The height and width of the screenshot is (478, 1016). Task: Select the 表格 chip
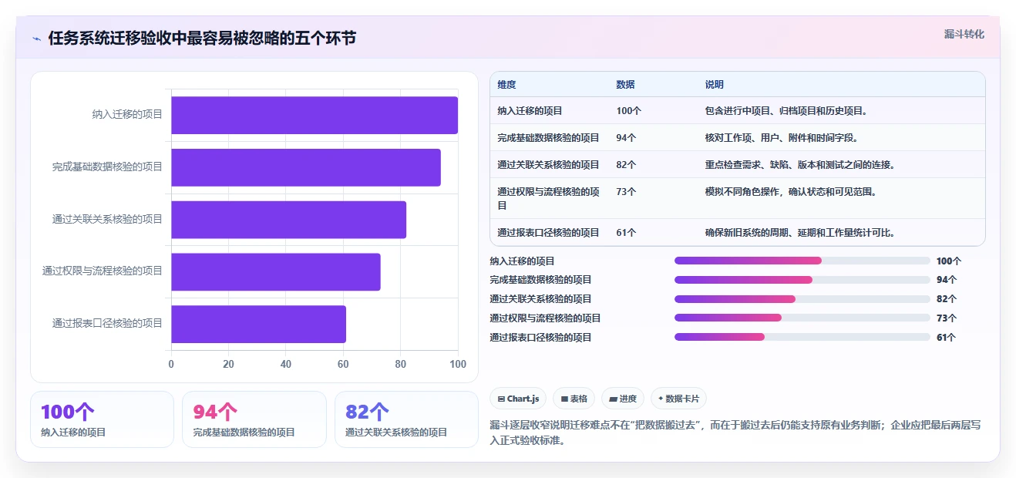point(574,399)
